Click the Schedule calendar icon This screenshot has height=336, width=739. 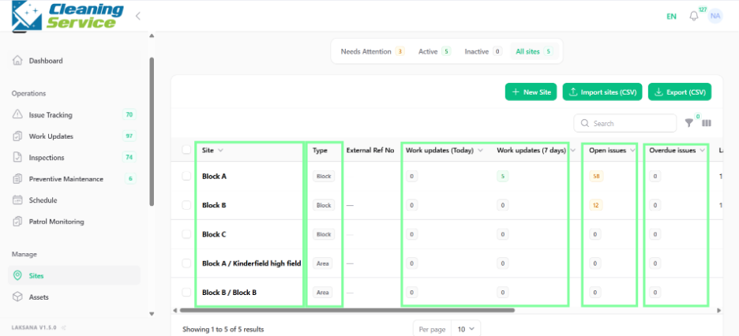(x=17, y=200)
